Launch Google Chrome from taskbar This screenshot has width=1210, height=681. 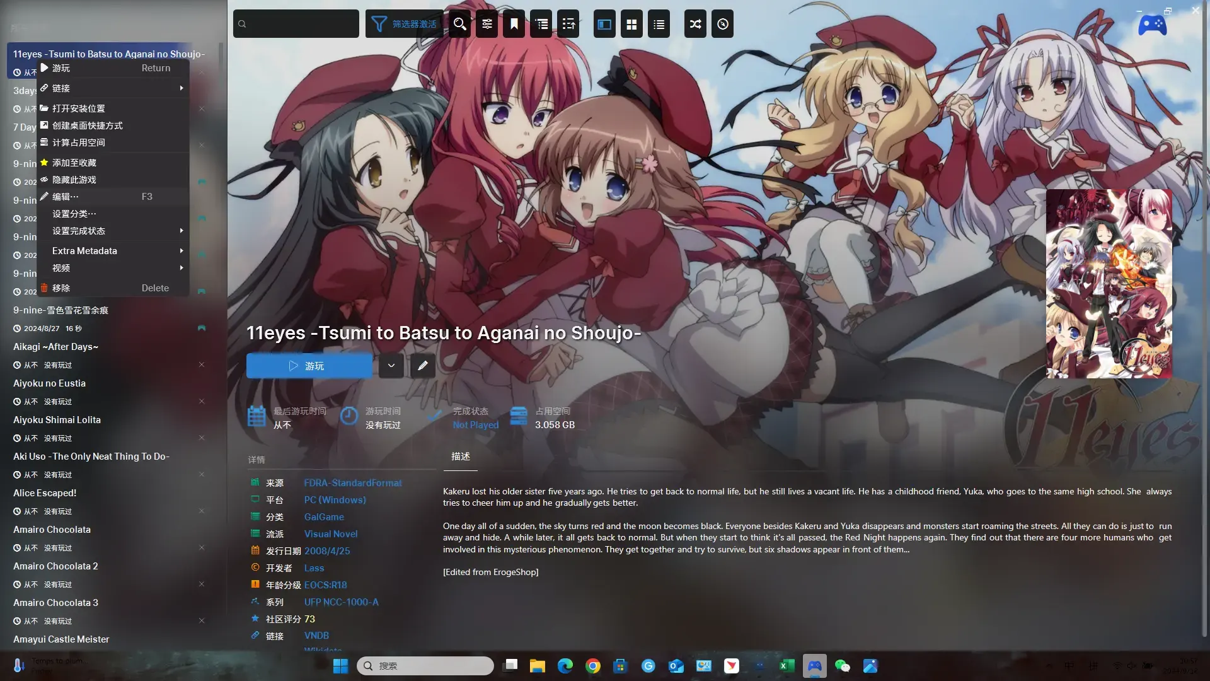[593, 666]
